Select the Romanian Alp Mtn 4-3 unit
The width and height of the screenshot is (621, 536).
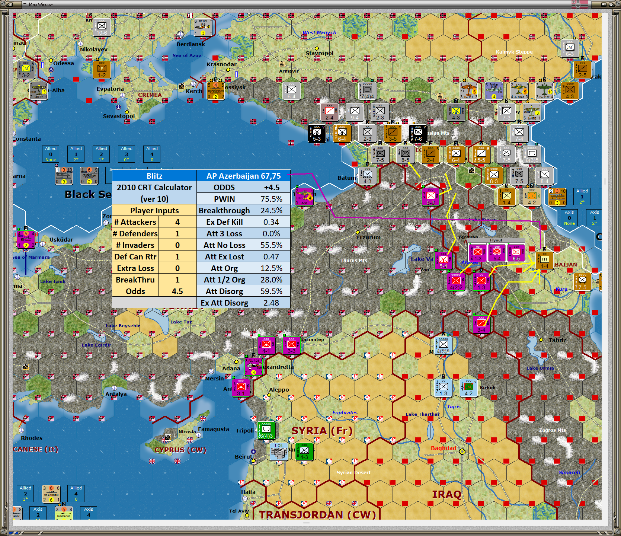tap(456, 112)
